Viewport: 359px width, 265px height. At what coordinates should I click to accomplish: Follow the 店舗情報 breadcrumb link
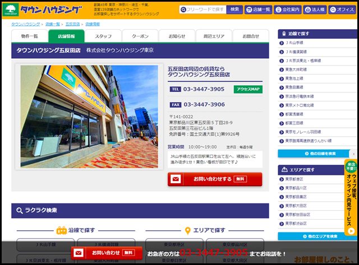(x=93, y=24)
